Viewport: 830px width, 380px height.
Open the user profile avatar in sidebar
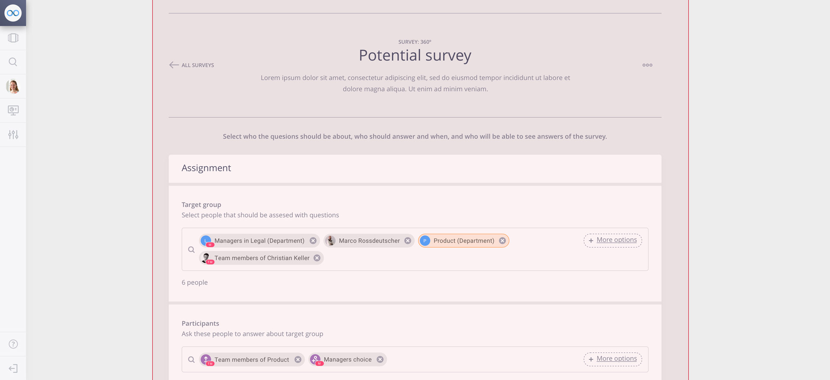pyautogui.click(x=13, y=86)
